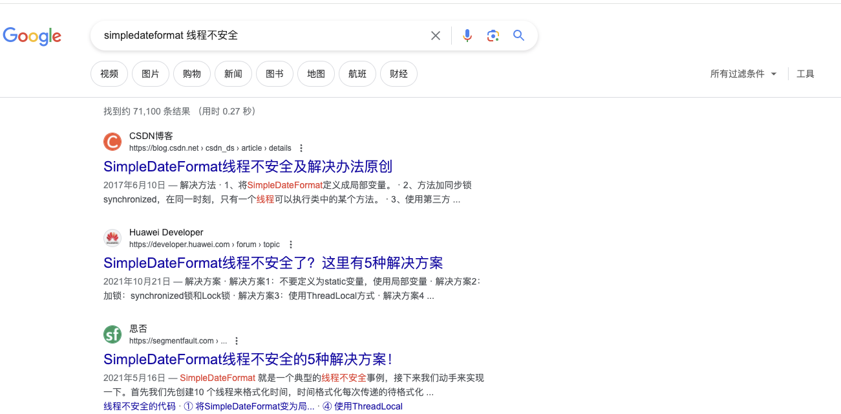841x414 pixels.
Task: Open the CSDN博客 site favicon
Action: pos(112,142)
